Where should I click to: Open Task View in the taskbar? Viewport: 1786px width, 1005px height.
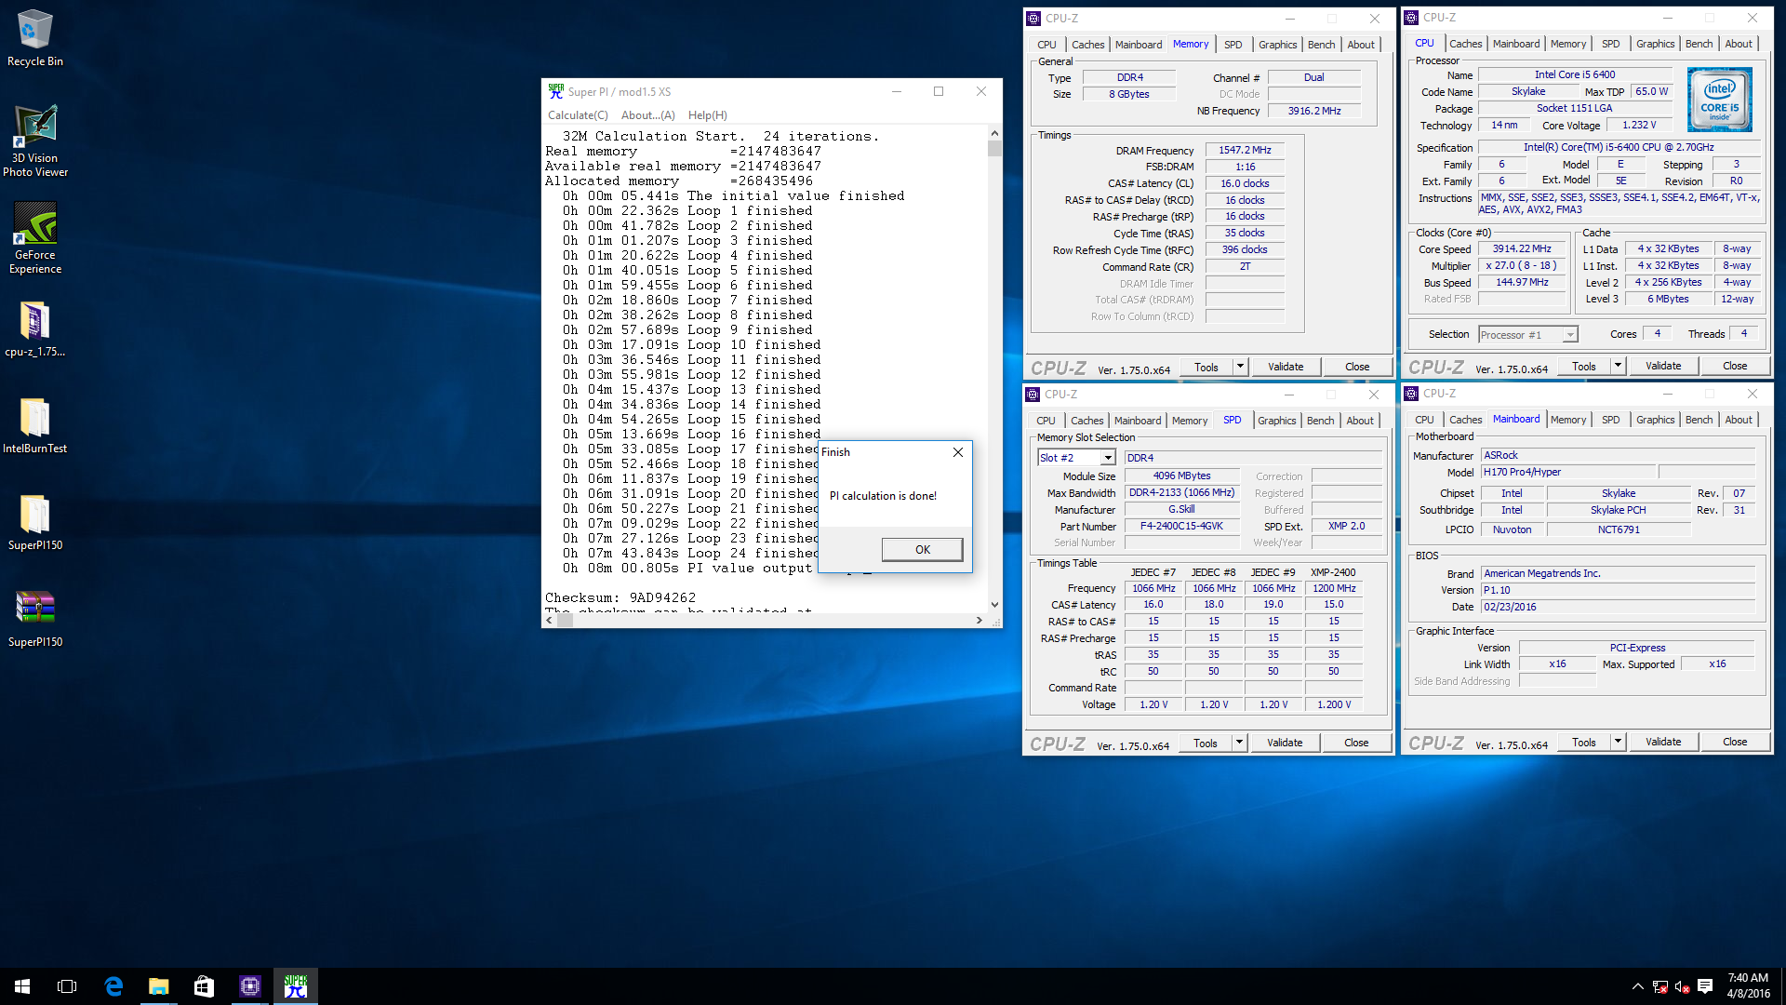[x=67, y=986]
